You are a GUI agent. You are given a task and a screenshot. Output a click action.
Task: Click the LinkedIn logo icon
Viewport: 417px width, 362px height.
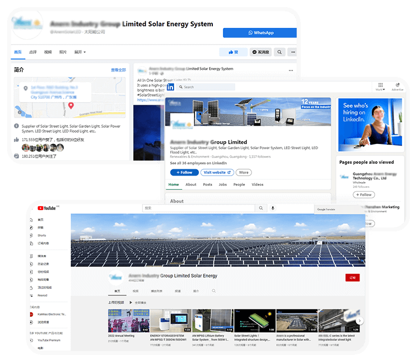click(x=170, y=86)
